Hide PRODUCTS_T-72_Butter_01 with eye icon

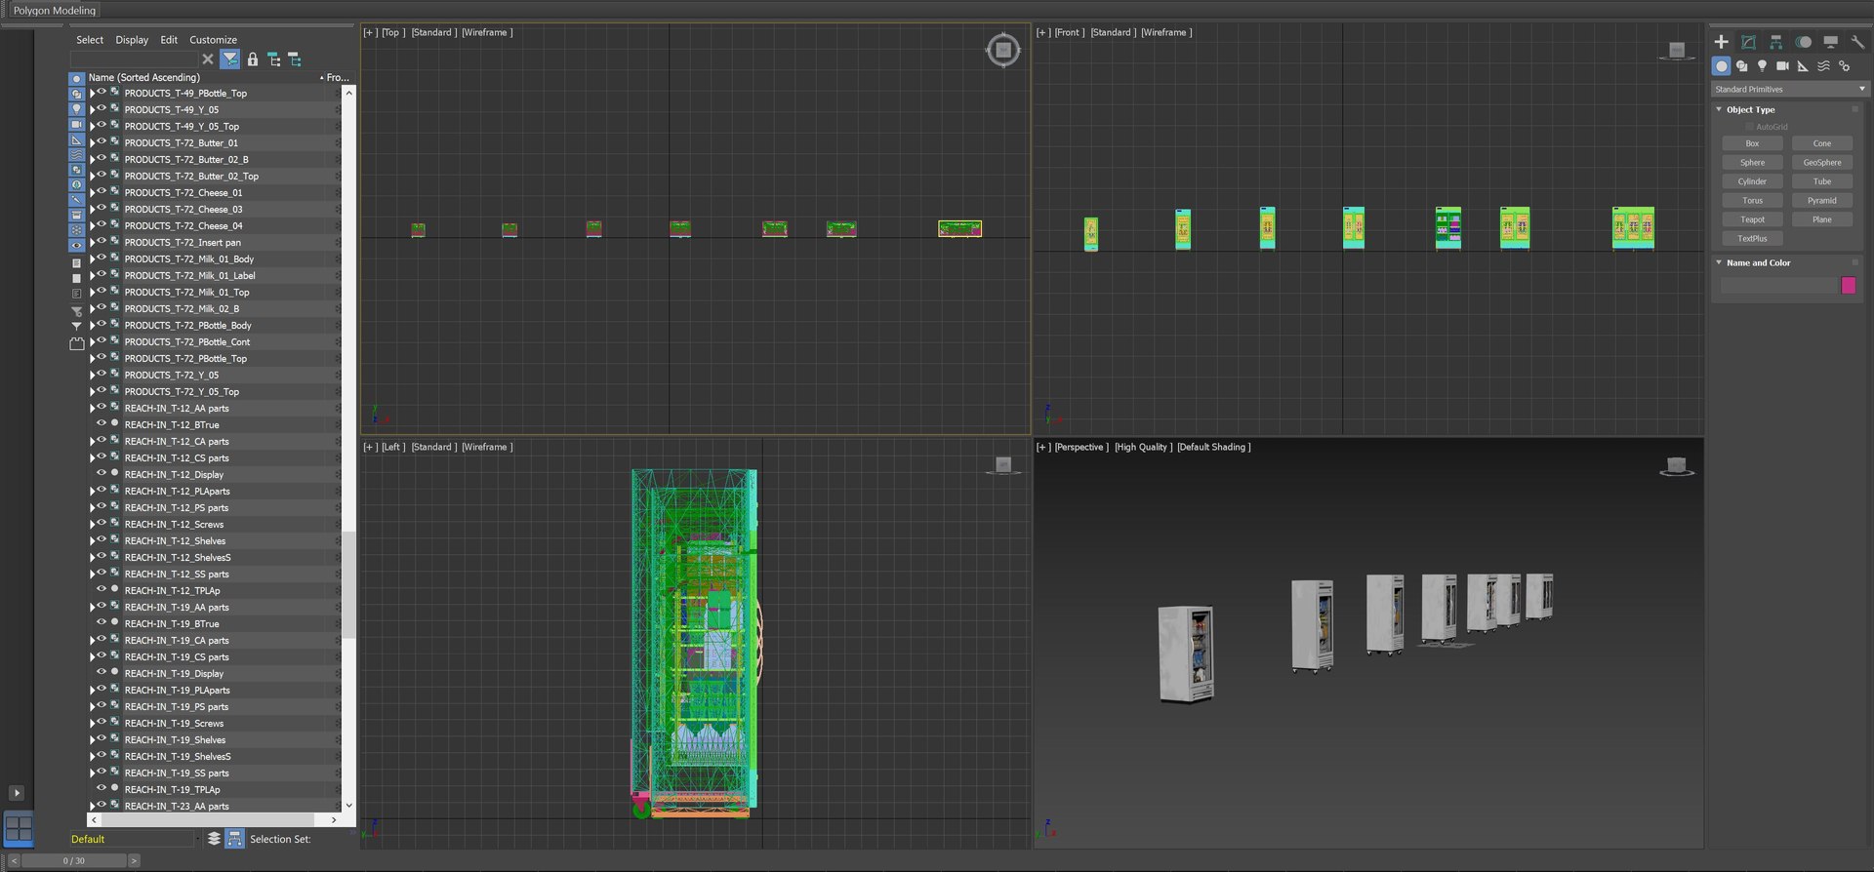click(x=102, y=142)
